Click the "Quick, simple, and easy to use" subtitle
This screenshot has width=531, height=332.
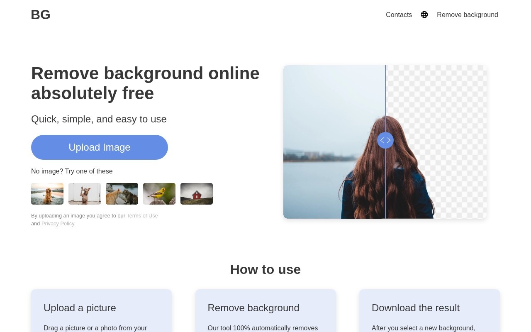tap(99, 119)
